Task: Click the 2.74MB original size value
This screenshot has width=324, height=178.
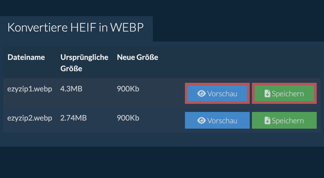Action: [73, 118]
